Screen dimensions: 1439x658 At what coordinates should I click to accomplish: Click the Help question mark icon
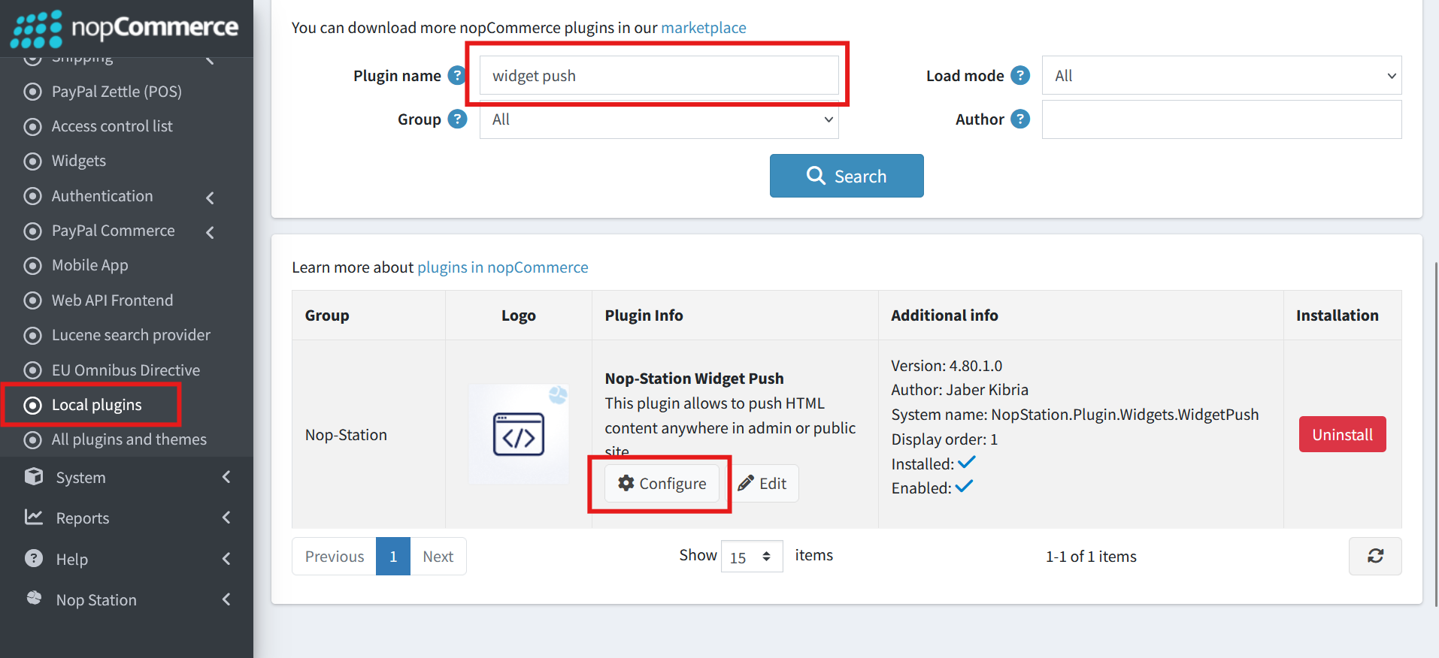click(x=34, y=558)
